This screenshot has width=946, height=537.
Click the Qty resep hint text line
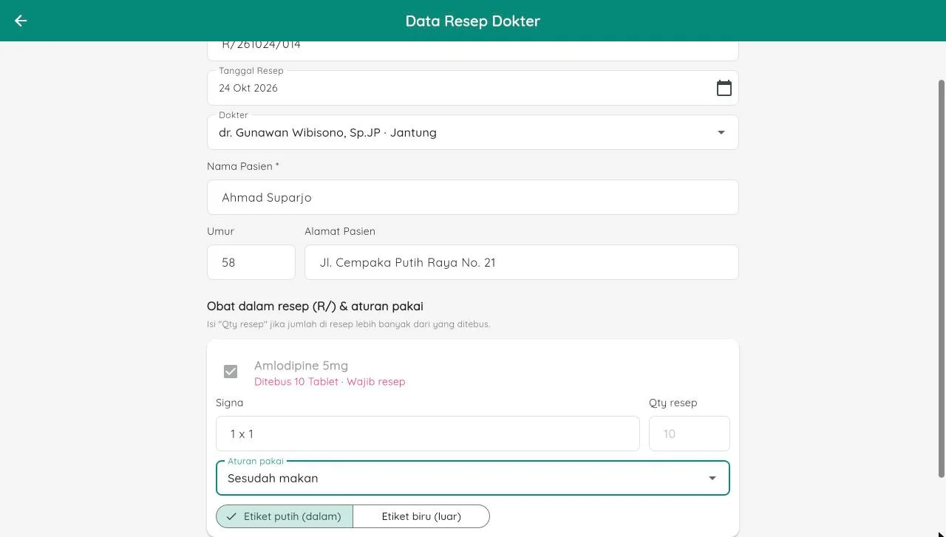[348, 324]
